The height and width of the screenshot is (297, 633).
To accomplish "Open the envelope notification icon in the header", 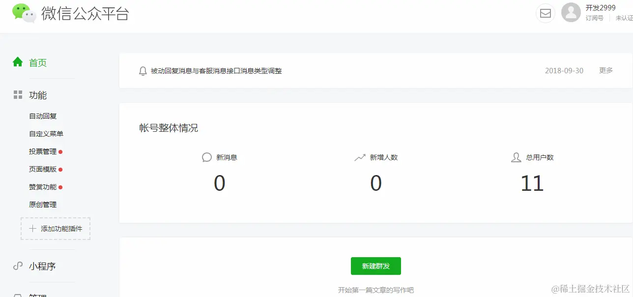I will [545, 13].
